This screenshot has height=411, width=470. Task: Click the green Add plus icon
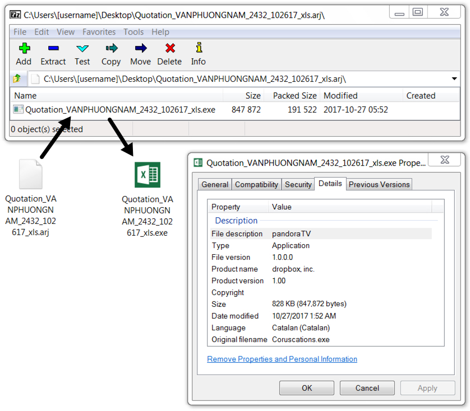[x=24, y=48]
